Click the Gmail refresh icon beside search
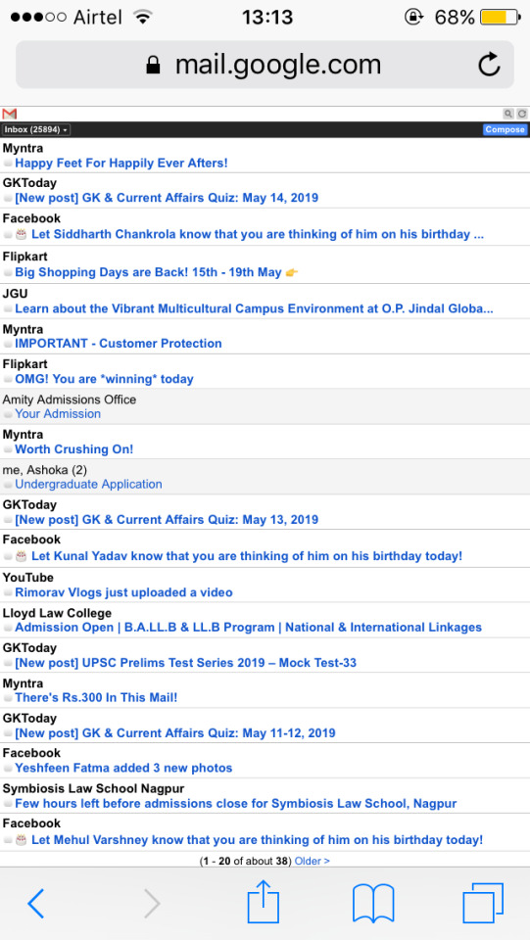 (522, 114)
